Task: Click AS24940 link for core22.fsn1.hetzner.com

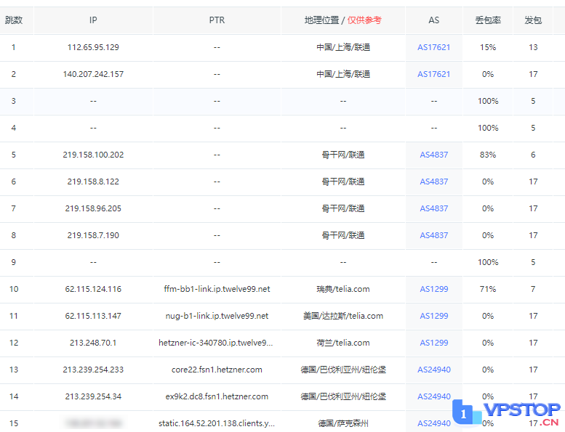Action: coord(433,370)
